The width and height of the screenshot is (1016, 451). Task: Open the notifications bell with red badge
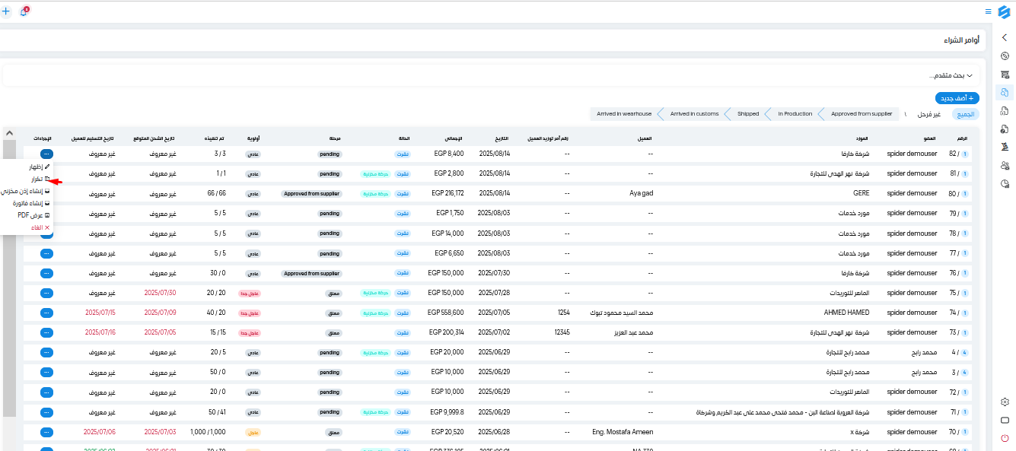click(24, 11)
